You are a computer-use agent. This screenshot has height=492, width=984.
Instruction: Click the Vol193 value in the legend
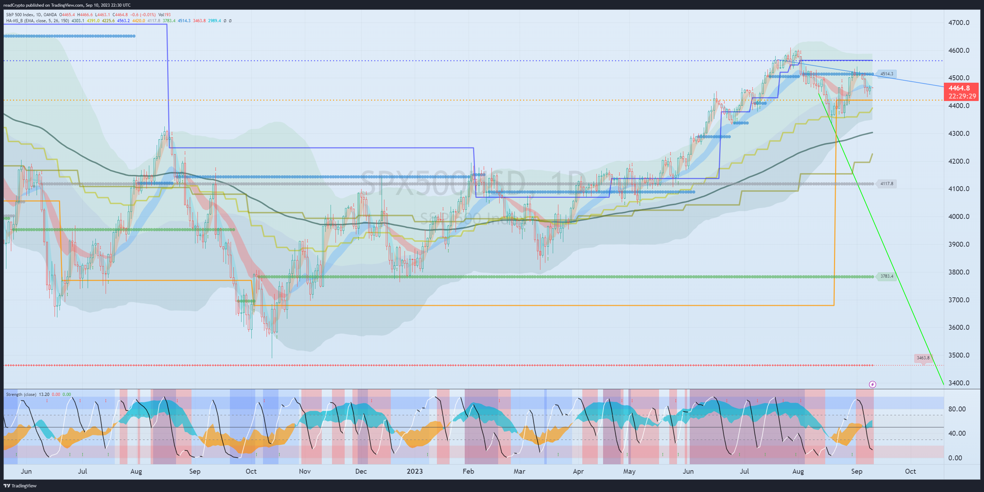164,15
